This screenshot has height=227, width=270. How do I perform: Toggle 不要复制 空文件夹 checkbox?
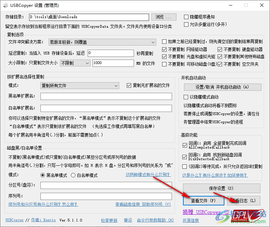(220, 64)
